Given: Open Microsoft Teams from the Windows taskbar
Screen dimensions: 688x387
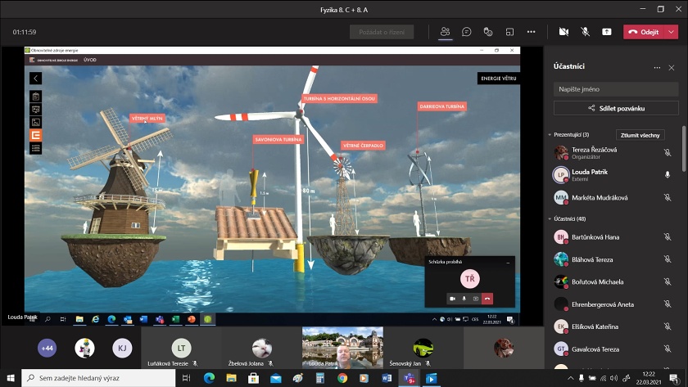Looking at the screenshot, I should [x=409, y=378].
